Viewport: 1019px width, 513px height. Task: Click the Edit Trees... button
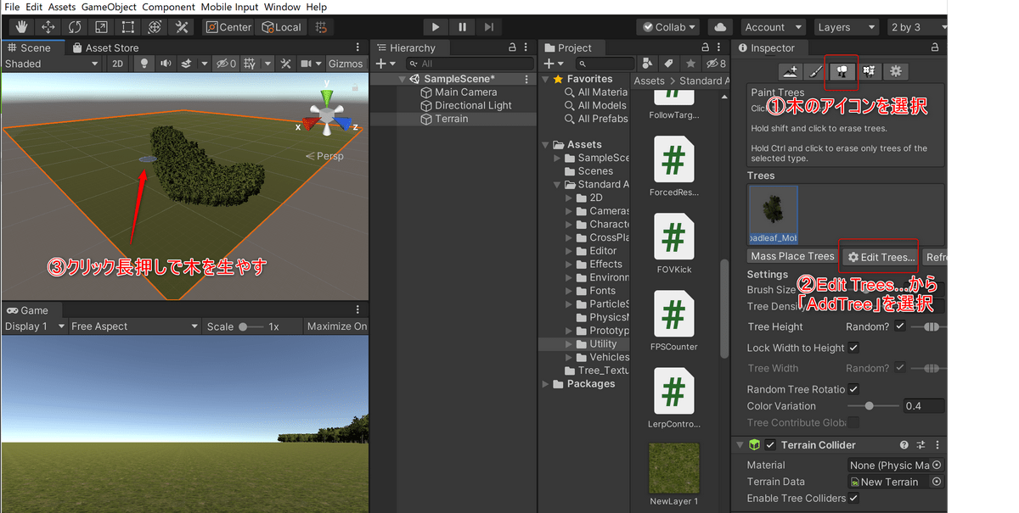point(881,257)
